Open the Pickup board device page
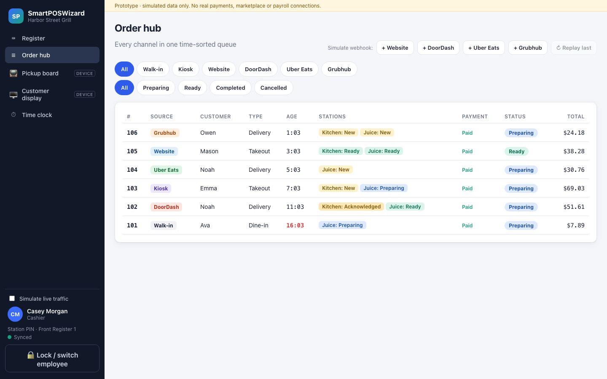The width and height of the screenshot is (607, 379). click(x=52, y=73)
